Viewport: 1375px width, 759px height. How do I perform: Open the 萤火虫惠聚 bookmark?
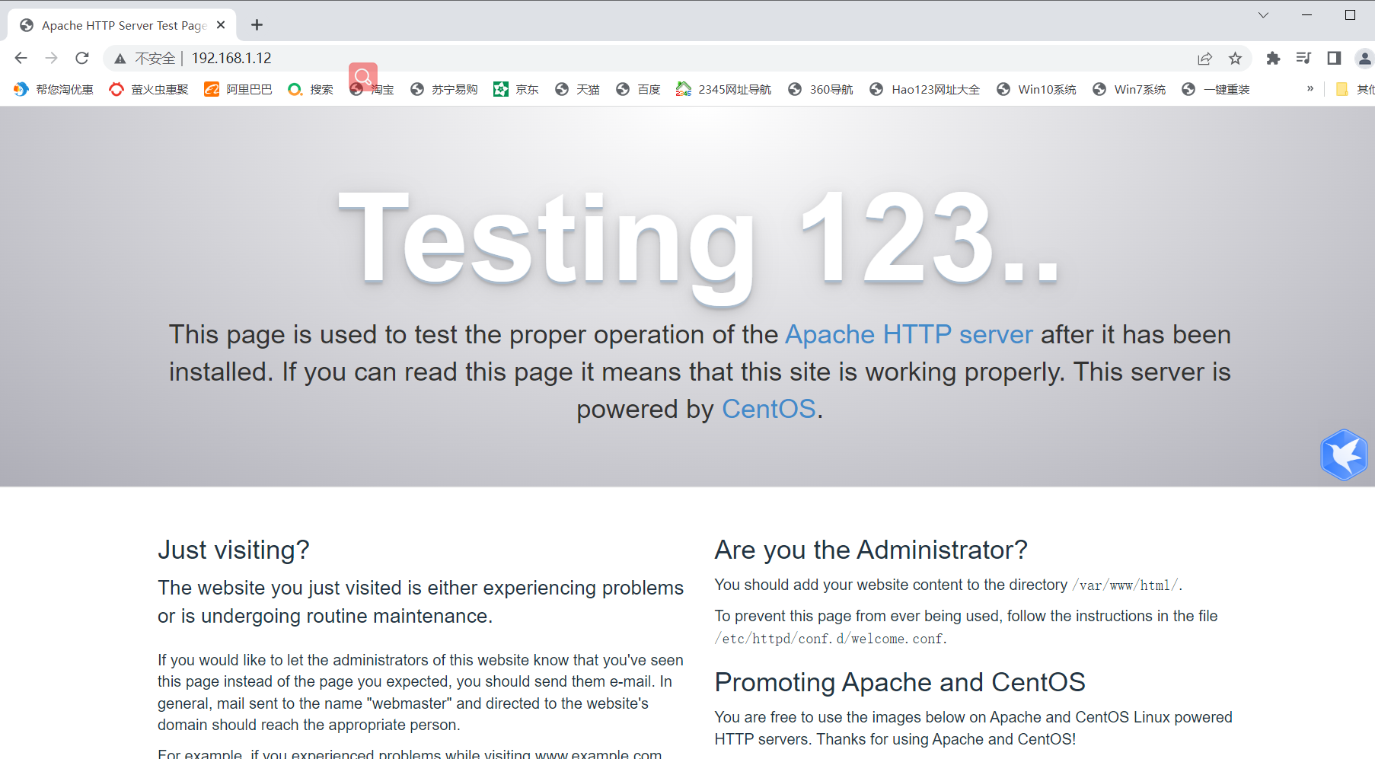pos(148,89)
